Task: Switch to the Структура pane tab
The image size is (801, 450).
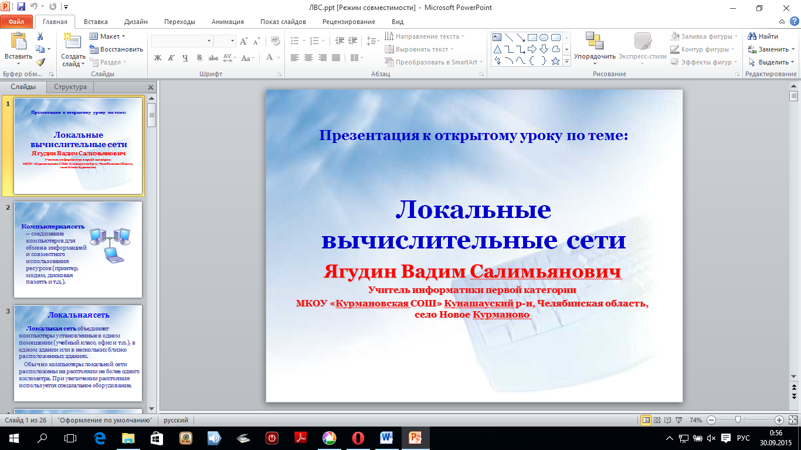Action: coord(70,87)
